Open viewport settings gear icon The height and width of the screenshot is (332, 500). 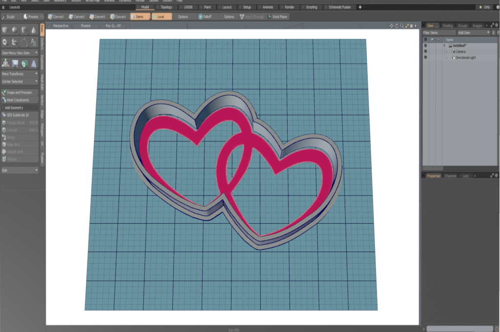[x=411, y=26]
